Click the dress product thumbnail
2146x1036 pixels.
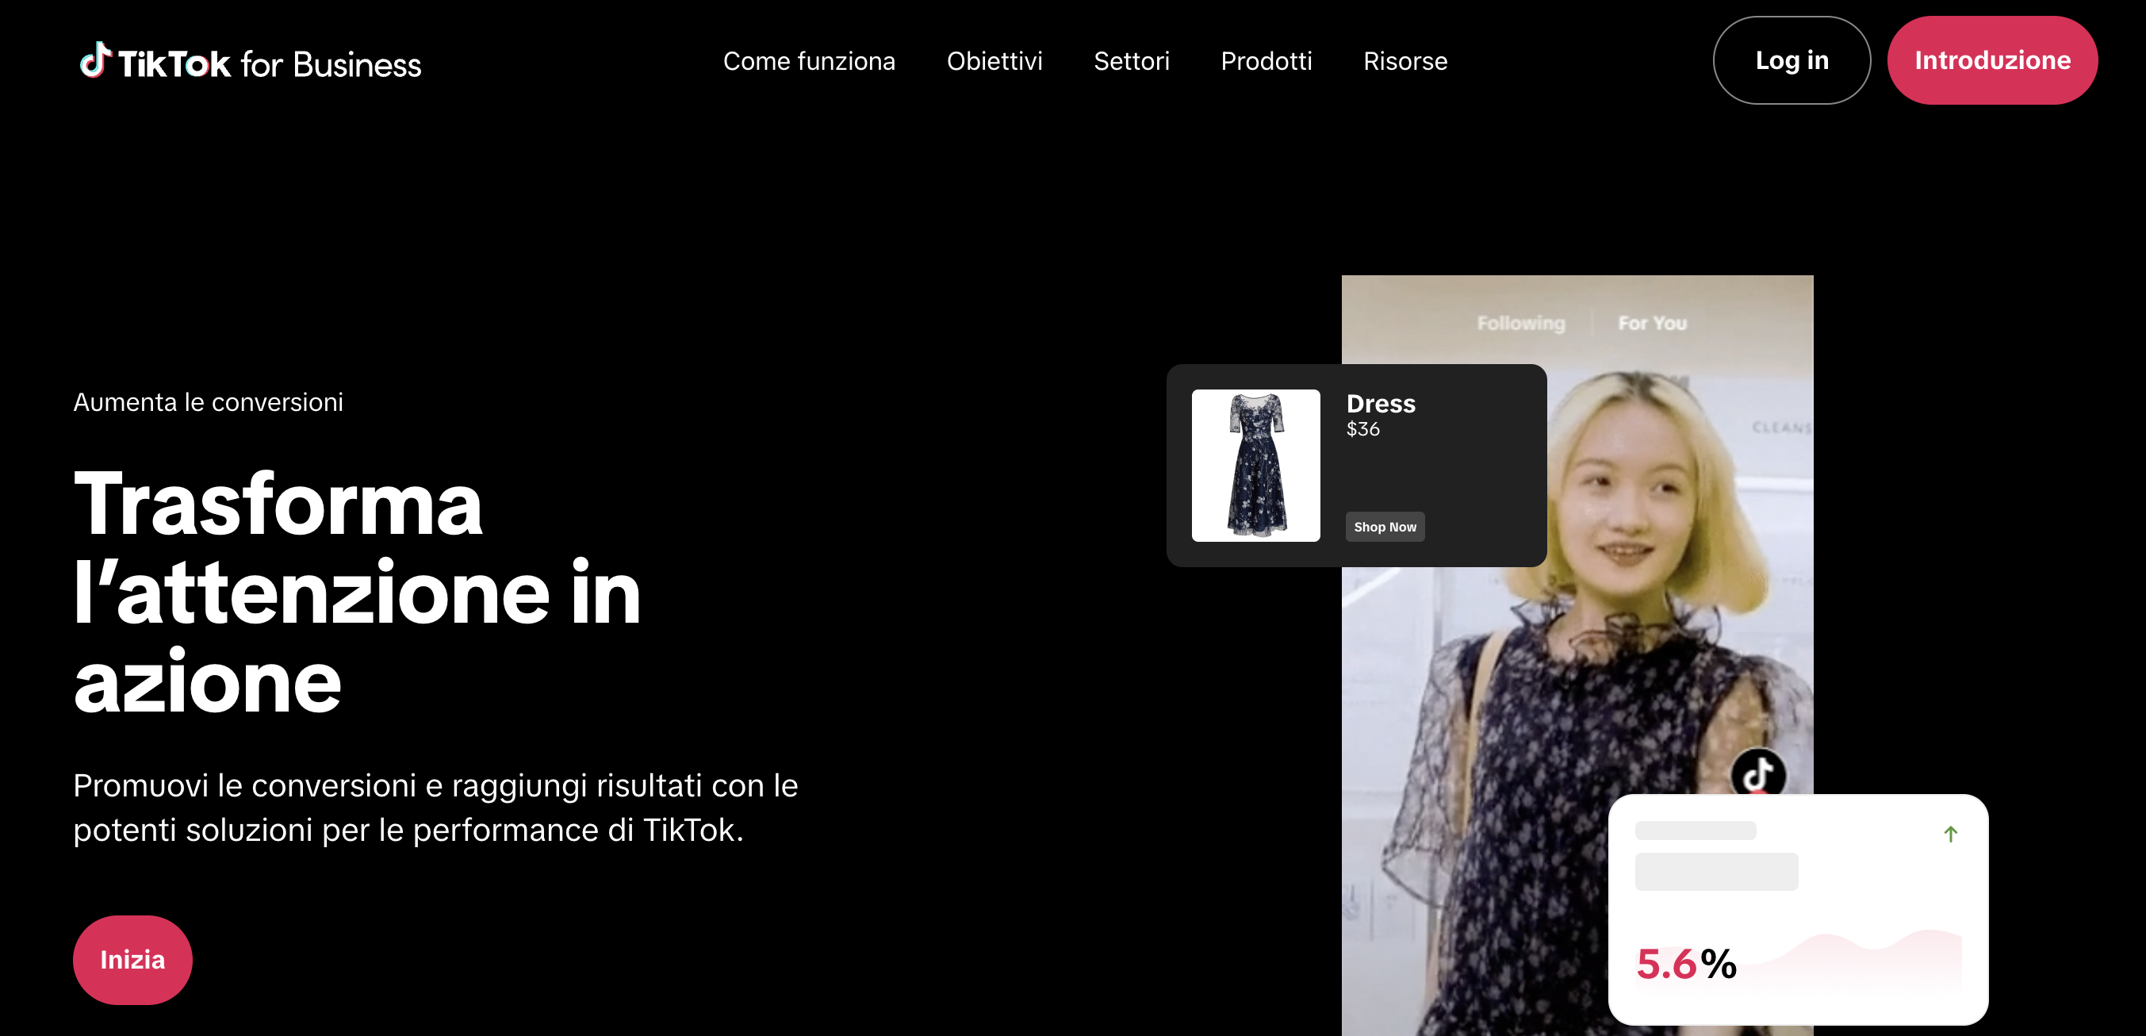click(1255, 465)
